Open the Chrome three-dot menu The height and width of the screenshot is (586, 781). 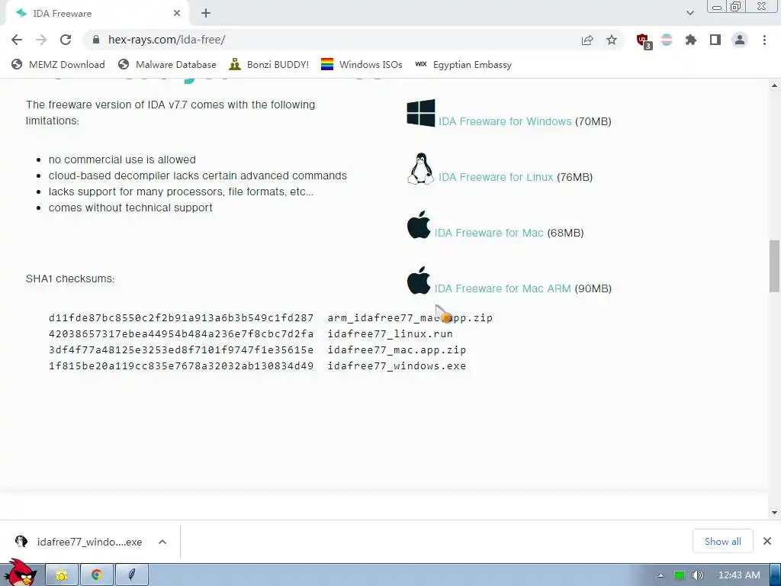(x=764, y=40)
